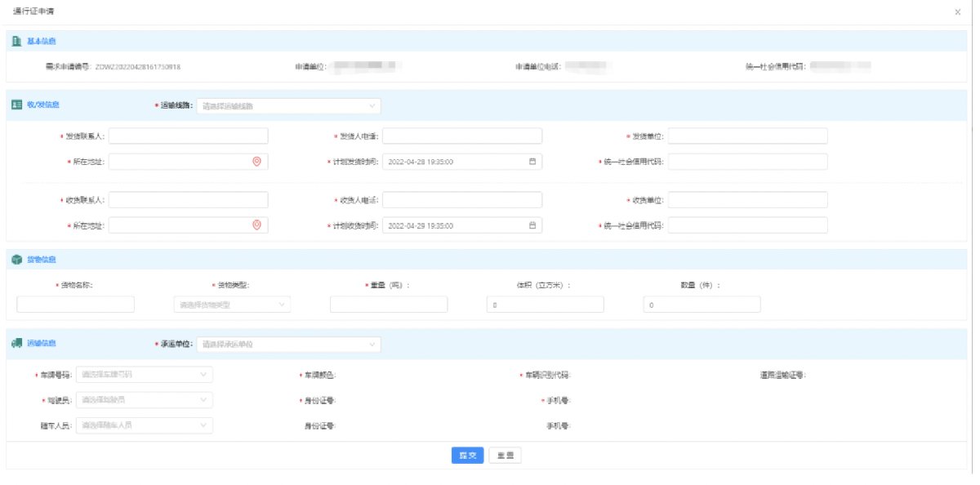The width and height of the screenshot is (980, 485).
Task: Click the 运输信息 section truck icon
Action: point(17,344)
